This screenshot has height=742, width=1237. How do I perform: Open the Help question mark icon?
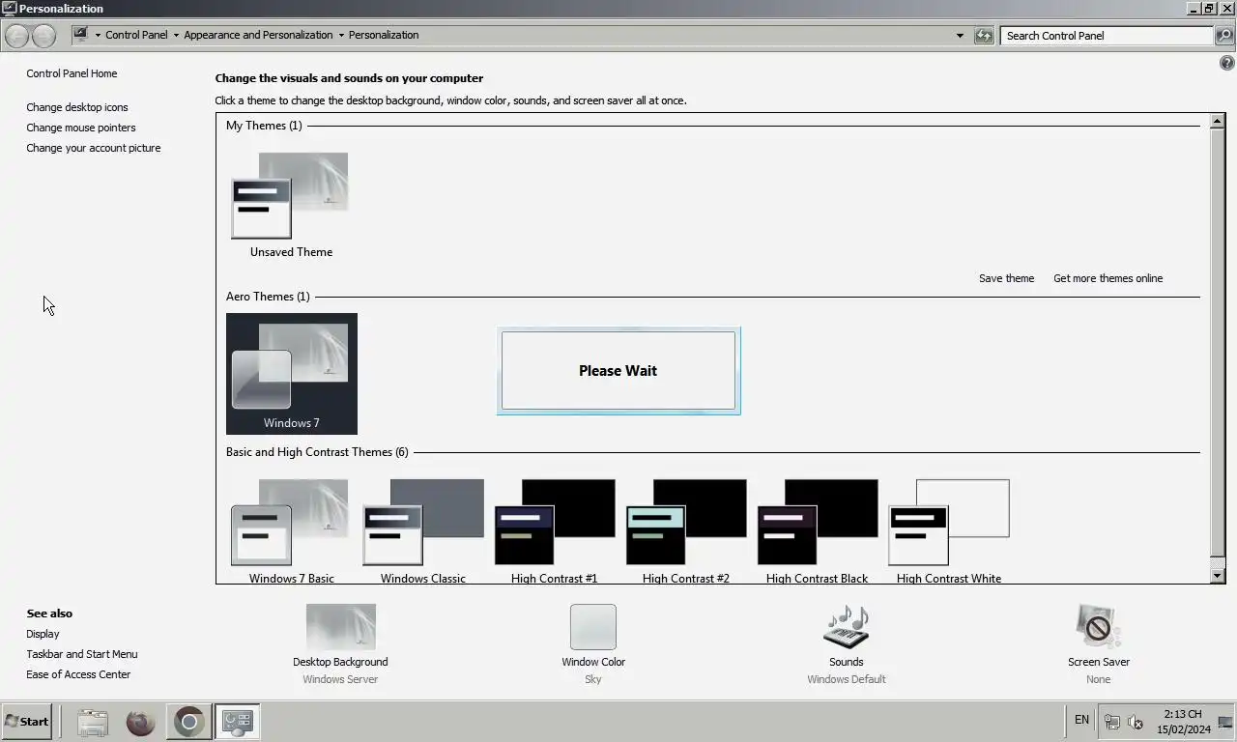pyautogui.click(x=1227, y=63)
